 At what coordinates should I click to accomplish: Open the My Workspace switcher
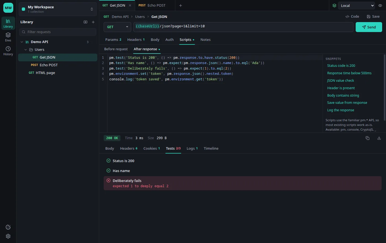tap(58, 9)
